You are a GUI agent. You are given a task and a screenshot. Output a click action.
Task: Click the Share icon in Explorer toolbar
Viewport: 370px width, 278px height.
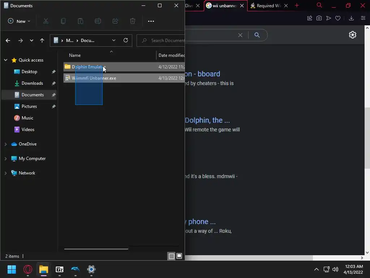tap(115, 21)
